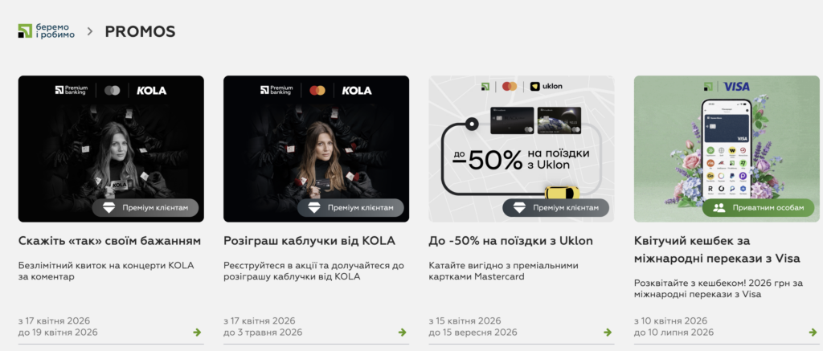Click the breadcrumb chevron before PROMOS
823x351 pixels.
90,31
